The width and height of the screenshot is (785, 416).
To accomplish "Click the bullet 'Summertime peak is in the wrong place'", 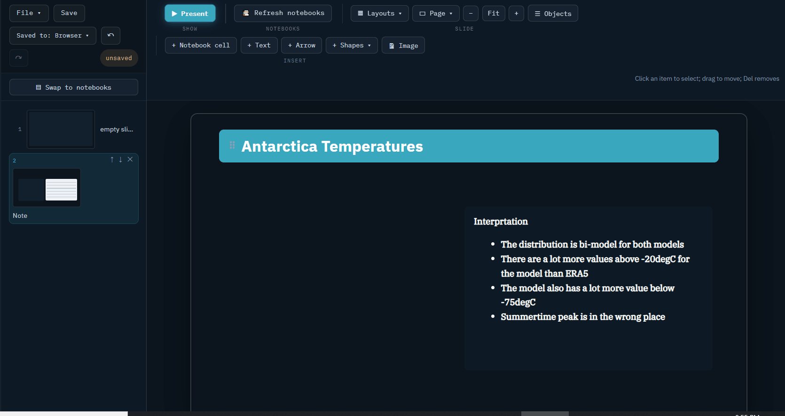I will click(x=583, y=317).
